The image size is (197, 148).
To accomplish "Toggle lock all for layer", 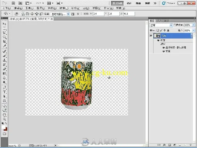I will [x=168, y=30].
